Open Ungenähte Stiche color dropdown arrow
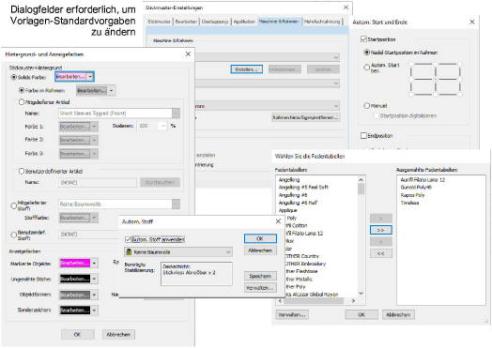Screen dimensions: 492x349 pyautogui.click(x=95, y=279)
